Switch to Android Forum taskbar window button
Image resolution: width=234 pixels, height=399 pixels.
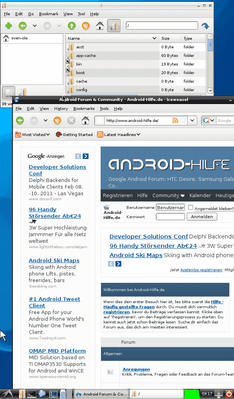pos(101,394)
